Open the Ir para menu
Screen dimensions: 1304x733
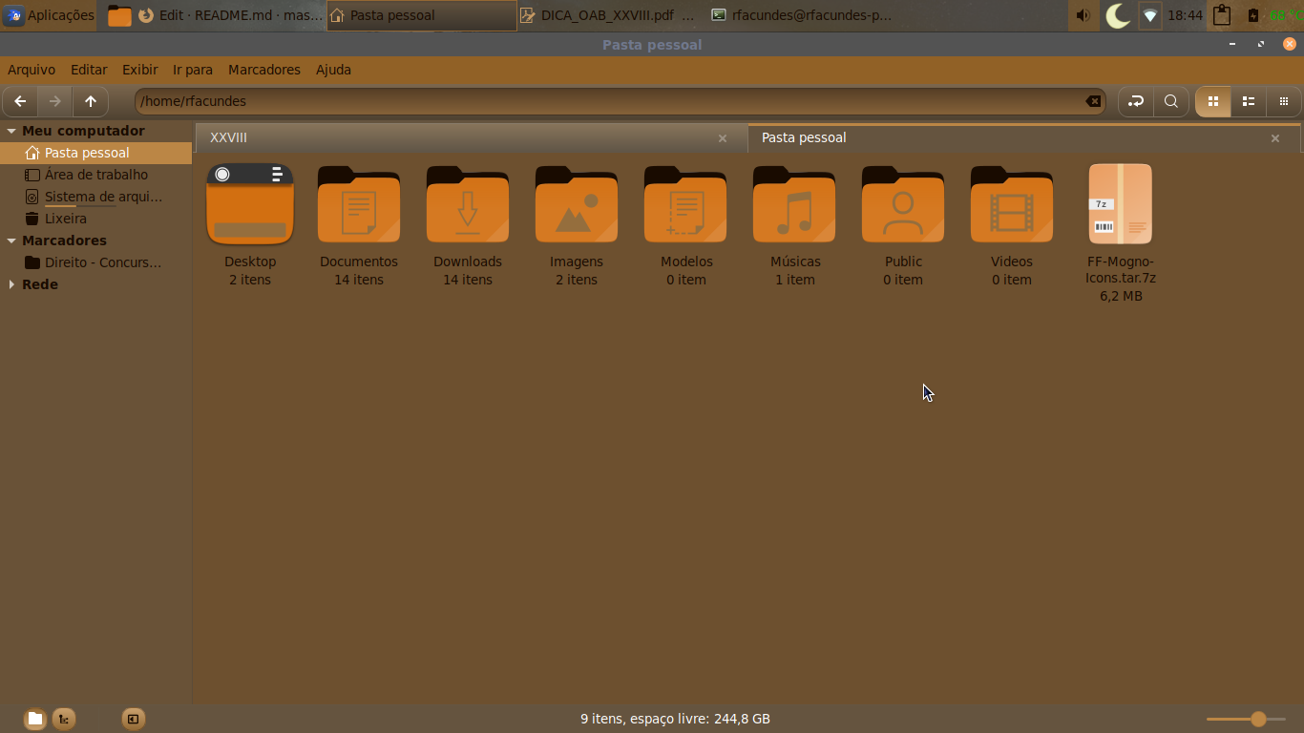[x=193, y=70]
